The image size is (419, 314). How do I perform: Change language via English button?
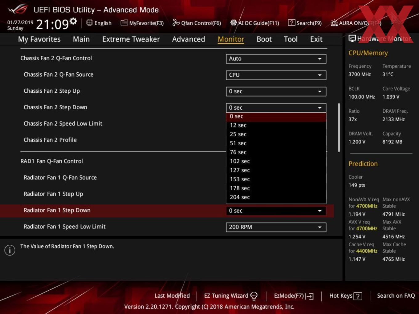[x=99, y=23]
